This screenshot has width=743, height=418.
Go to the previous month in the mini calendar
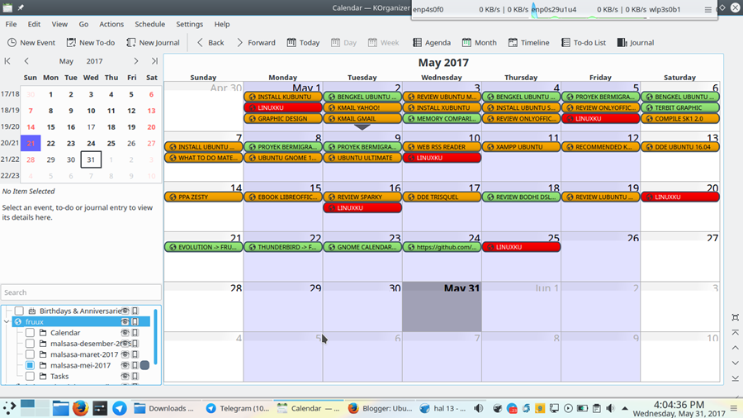pos(26,60)
